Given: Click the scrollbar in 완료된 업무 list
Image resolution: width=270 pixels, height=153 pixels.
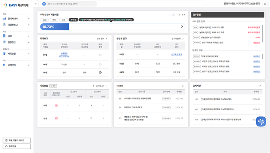Looking at the screenshot, I should click(262, 57).
